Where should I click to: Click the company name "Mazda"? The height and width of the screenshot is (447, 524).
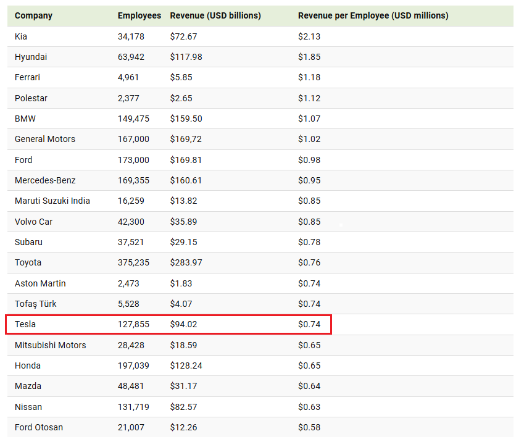28,386
